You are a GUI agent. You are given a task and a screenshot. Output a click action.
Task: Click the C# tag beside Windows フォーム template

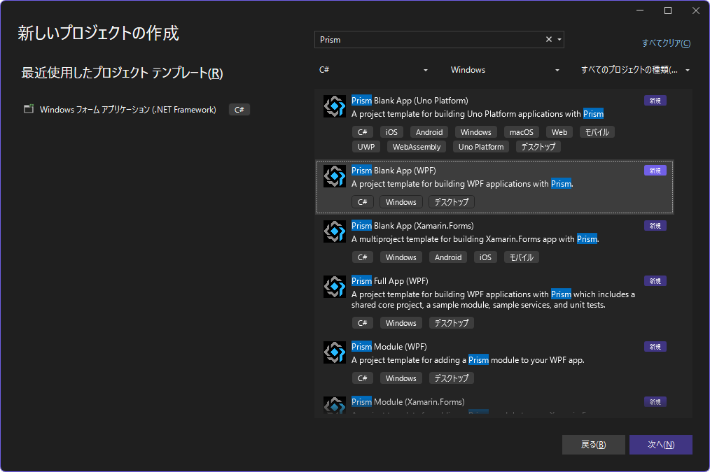(x=239, y=109)
